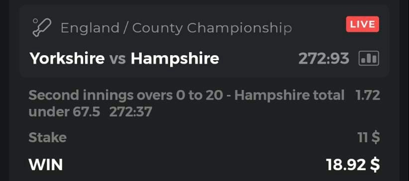The width and height of the screenshot is (409, 181).
Task: Select the Yorkshire team name
Action: point(67,58)
